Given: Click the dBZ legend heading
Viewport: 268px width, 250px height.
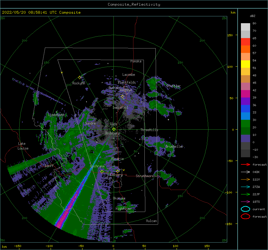Looking at the screenshot, I should tap(253, 16).
